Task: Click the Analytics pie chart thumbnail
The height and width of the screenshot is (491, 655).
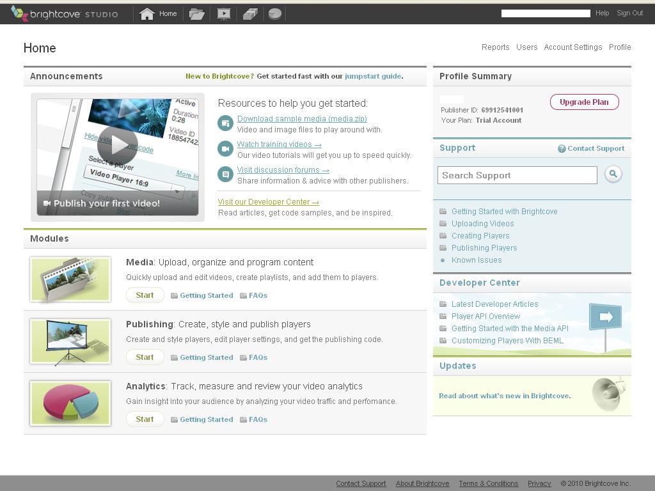Action: coord(70,403)
